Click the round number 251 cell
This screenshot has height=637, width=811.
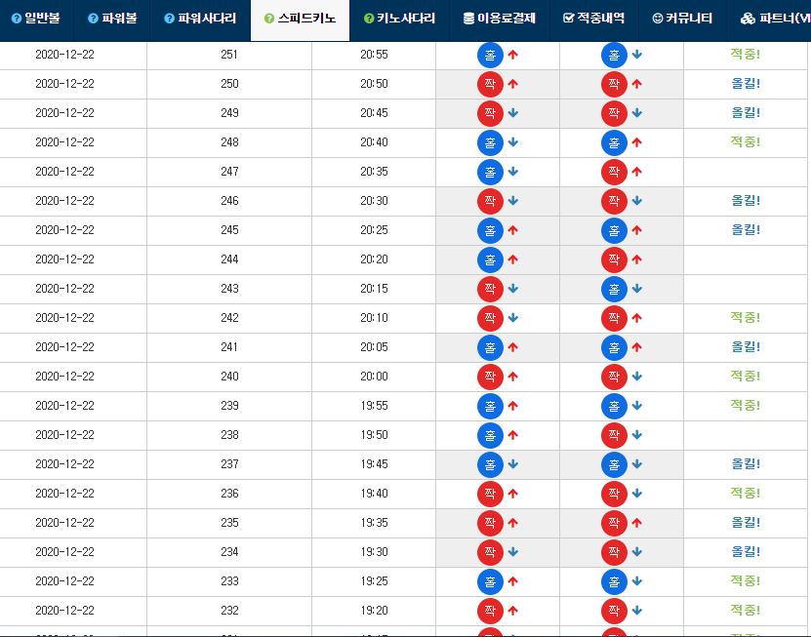229,55
